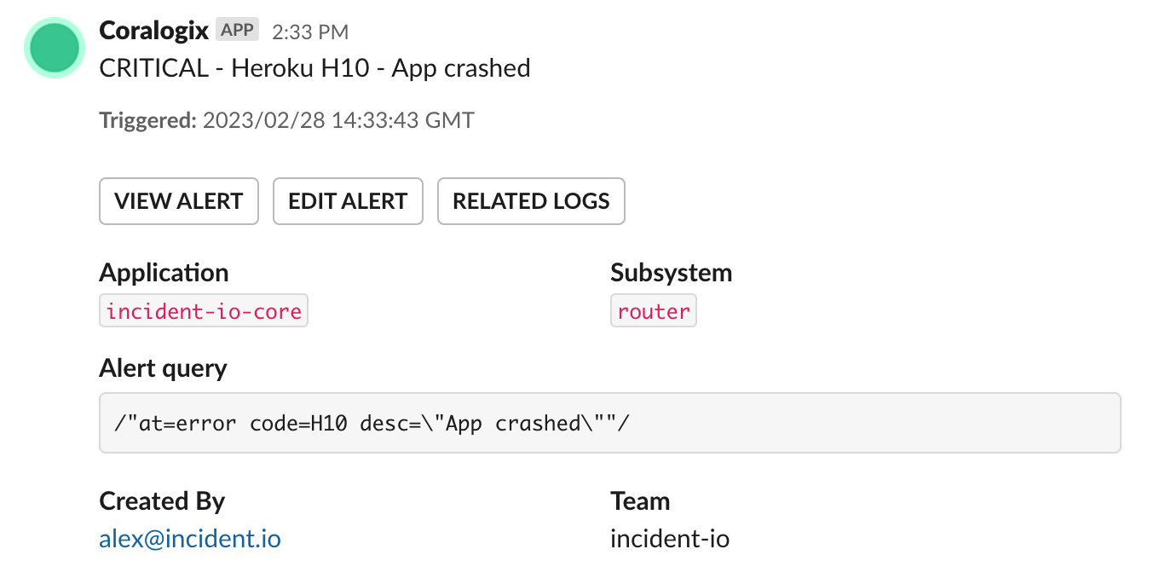Click the Subsystem field heading
1171x578 pixels.
(671, 273)
